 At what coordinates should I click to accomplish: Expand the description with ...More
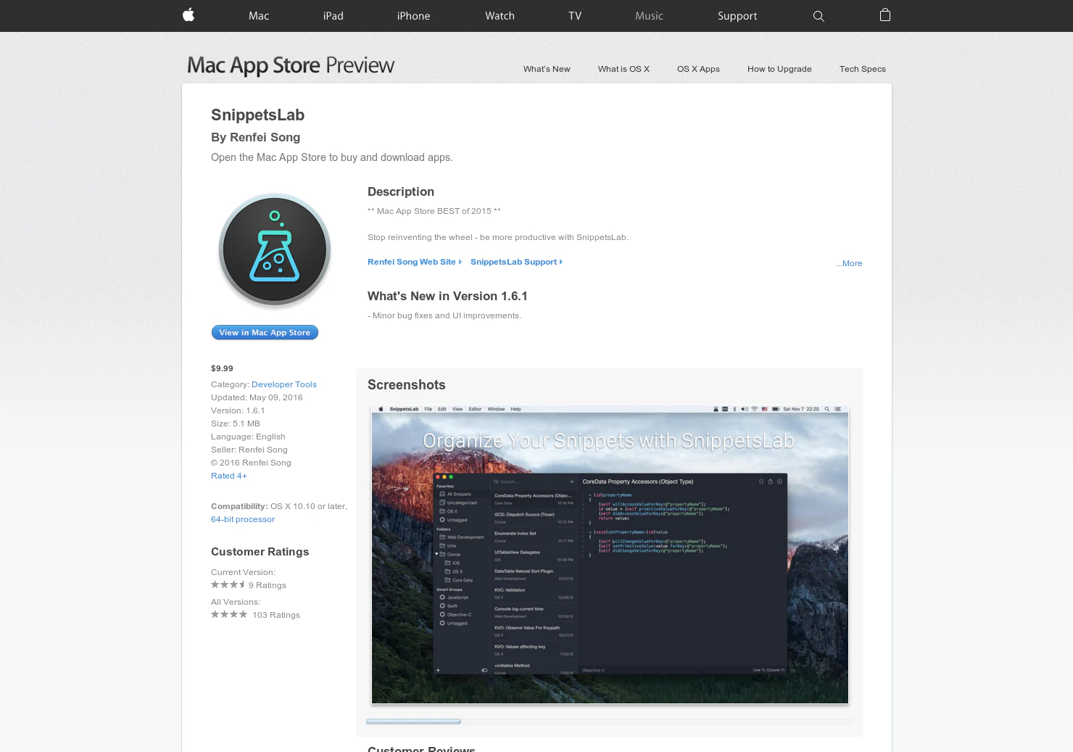[x=848, y=263]
